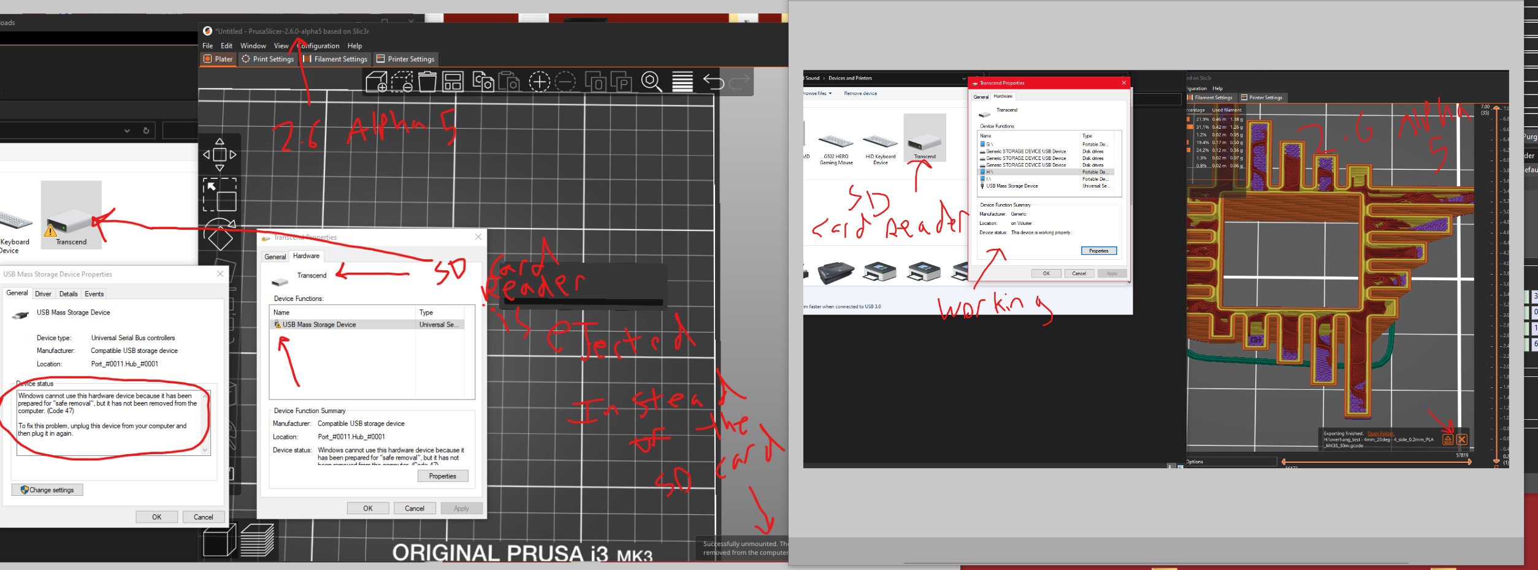1538x570 pixels.
Task: Select G502 HERO Gaming Mouse device
Action: click(836, 149)
